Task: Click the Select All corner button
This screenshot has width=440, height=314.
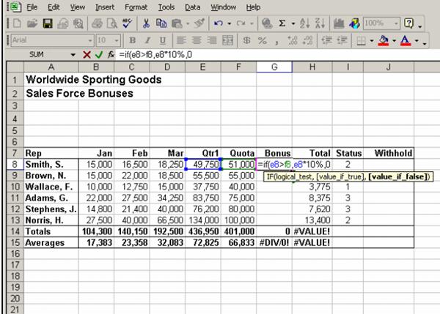Action: [15, 67]
